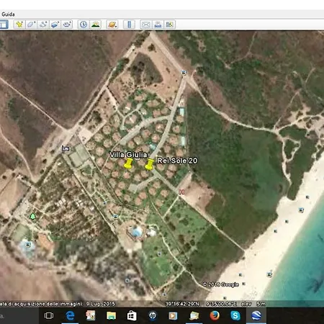Open the Ruler measurement tool
The height and width of the screenshot is (324, 324).
(129, 24)
